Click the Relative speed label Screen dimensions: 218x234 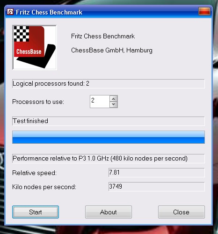34,173
